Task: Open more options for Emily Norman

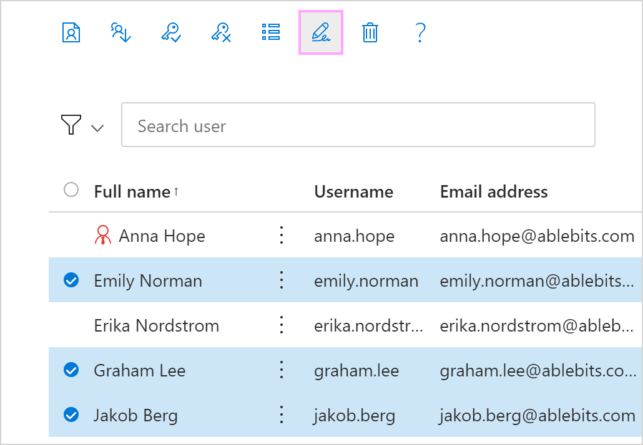Action: point(282,280)
